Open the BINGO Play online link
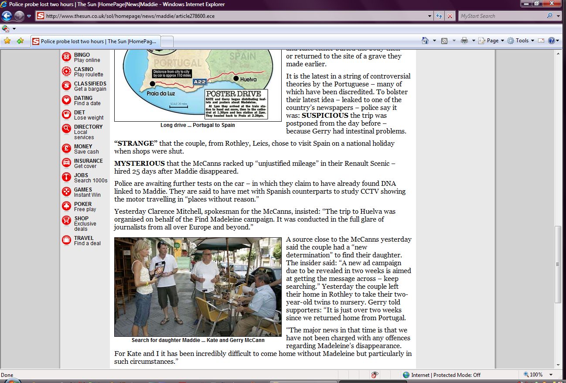 86,58
